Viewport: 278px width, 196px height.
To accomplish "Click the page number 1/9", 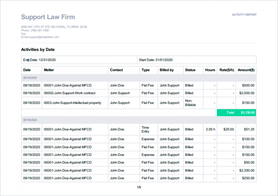I will coord(139,187).
